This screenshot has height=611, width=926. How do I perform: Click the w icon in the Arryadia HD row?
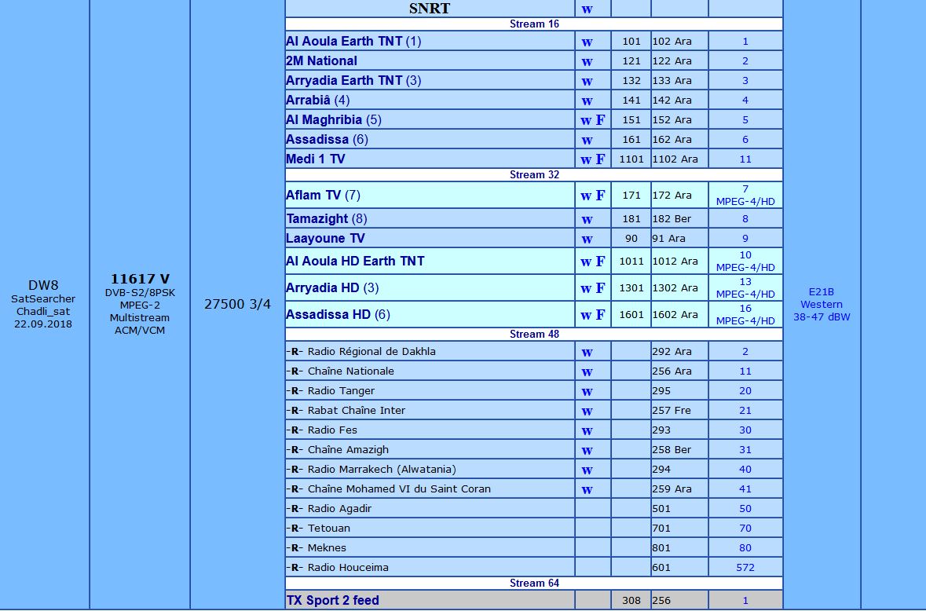click(586, 289)
